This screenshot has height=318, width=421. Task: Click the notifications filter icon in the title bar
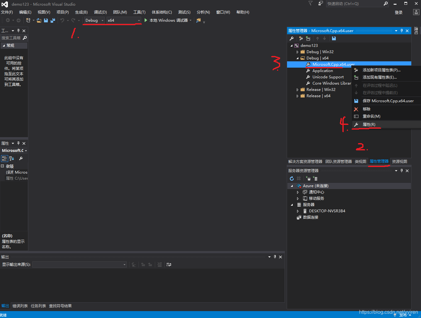point(310,3)
